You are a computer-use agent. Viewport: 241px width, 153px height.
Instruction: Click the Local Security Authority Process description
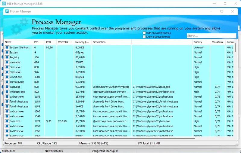(x=111, y=87)
